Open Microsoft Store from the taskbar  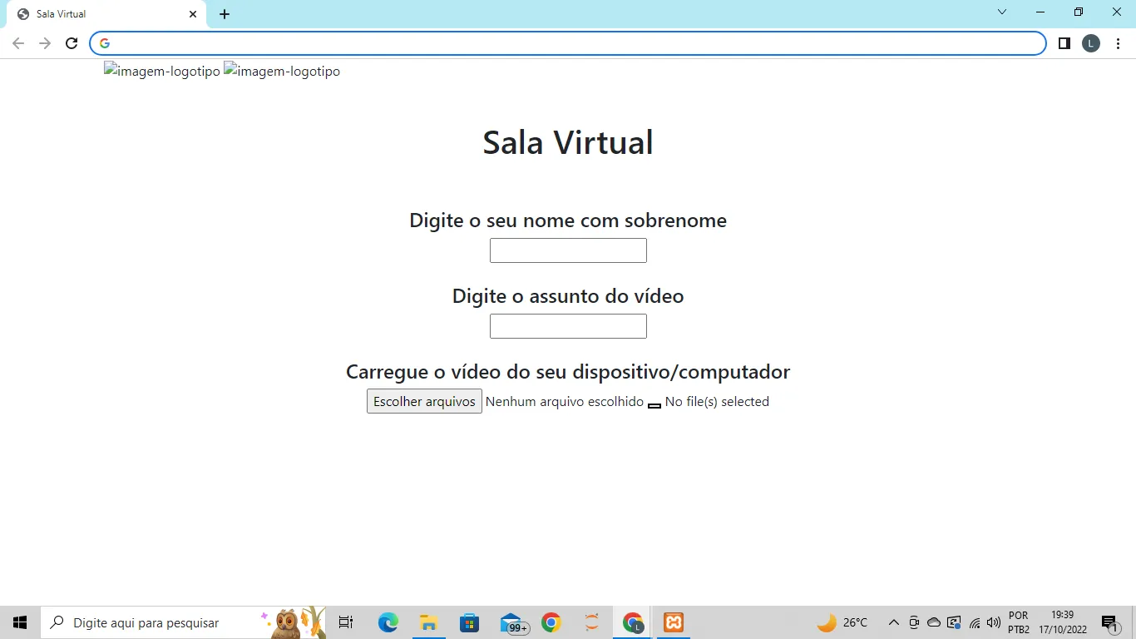click(x=469, y=622)
